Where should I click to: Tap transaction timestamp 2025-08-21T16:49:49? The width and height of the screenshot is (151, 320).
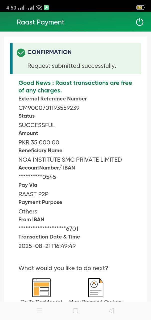tap(47, 246)
